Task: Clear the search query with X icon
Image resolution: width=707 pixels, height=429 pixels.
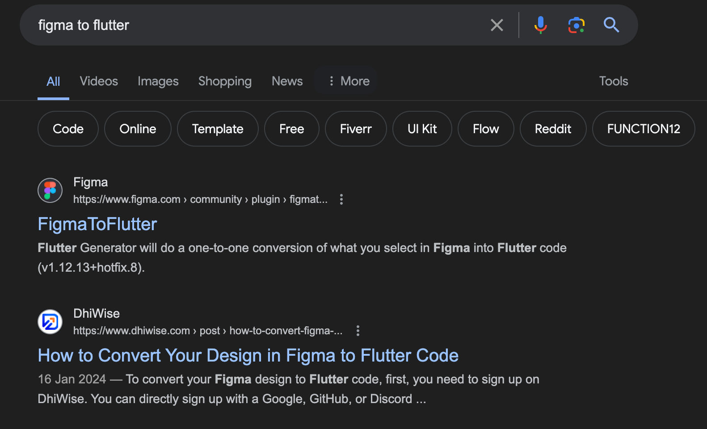Action: [497, 25]
